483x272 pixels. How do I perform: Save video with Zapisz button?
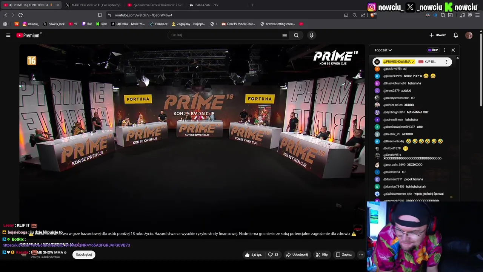[344, 255]
